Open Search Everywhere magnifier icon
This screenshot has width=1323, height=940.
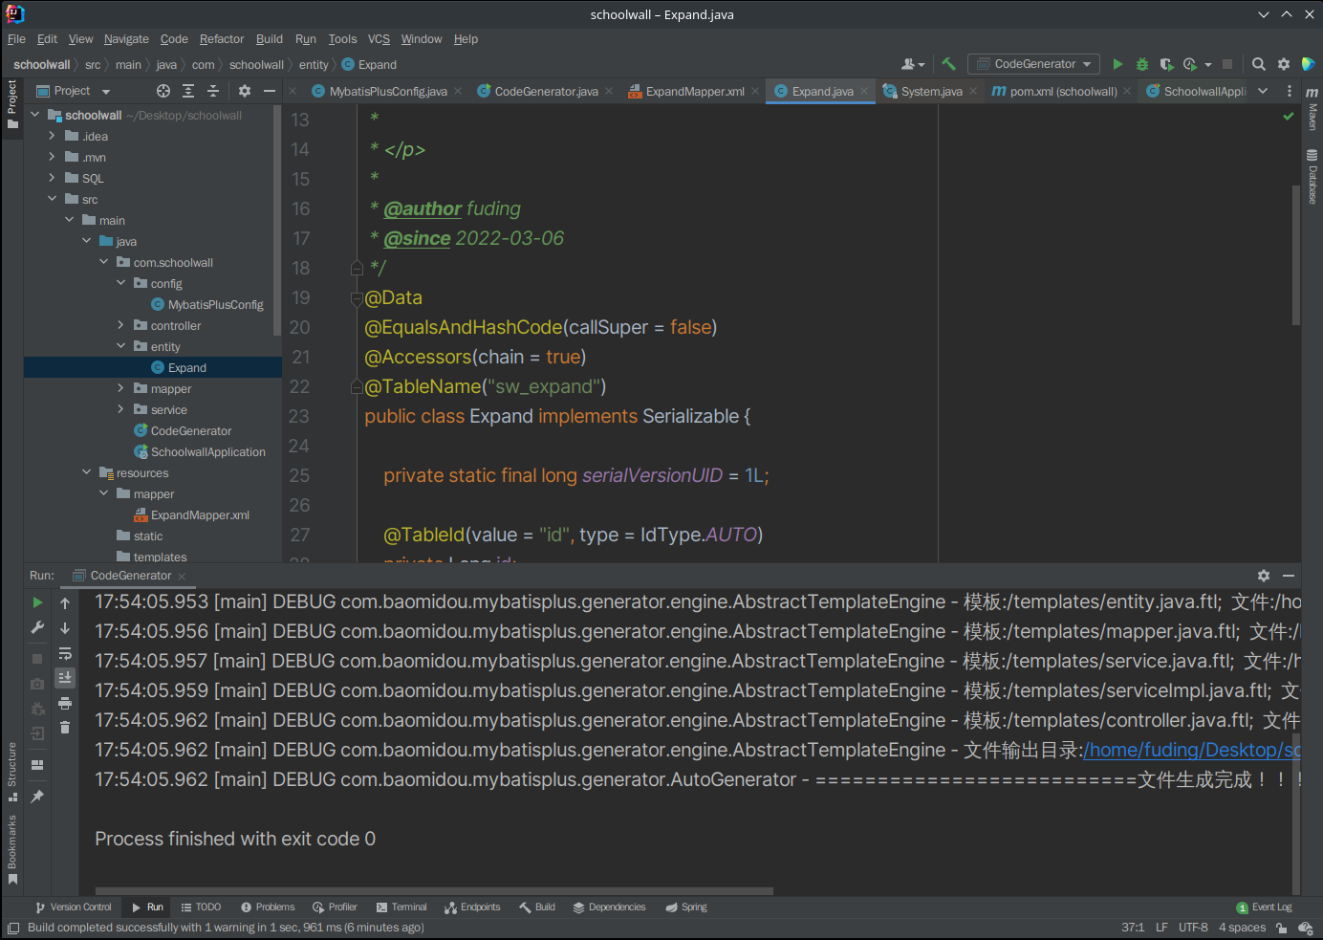point(1259,64)
